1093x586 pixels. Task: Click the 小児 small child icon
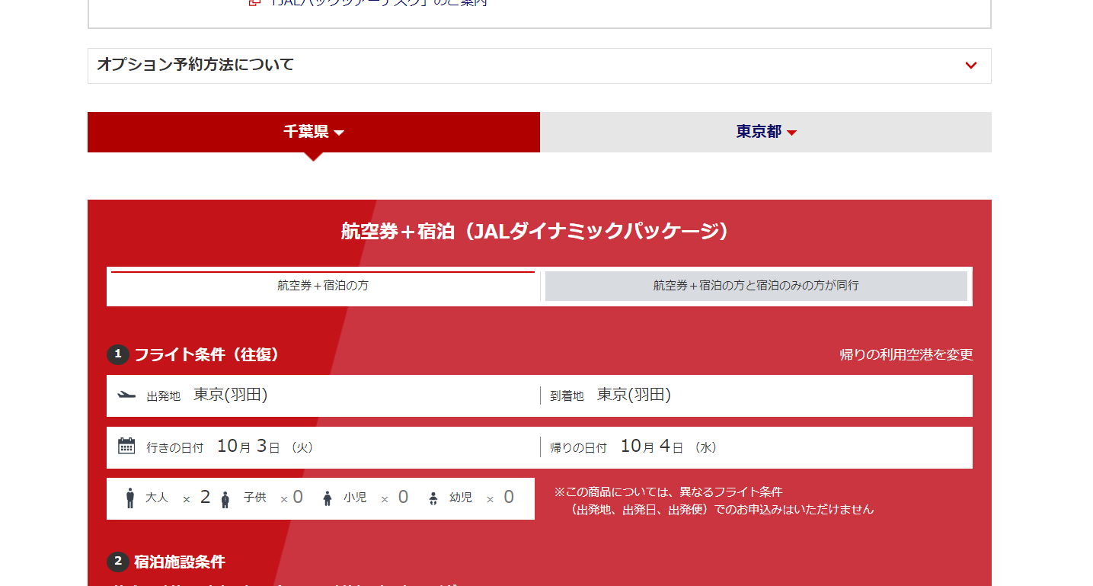click(x=328, y=498)
